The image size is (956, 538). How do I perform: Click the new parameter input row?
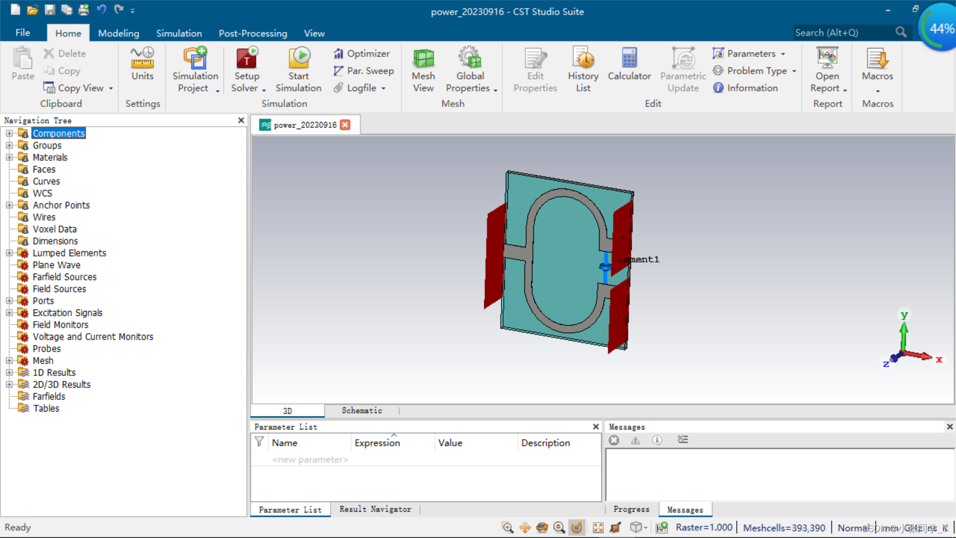pyautogui.click(x=310, y=459)
